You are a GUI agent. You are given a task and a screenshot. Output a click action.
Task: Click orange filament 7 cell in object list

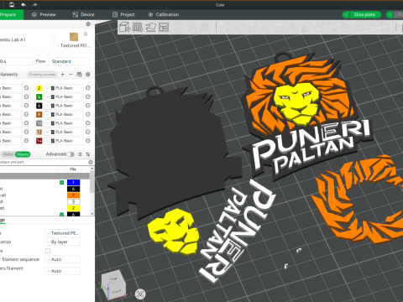click(73, 195)
